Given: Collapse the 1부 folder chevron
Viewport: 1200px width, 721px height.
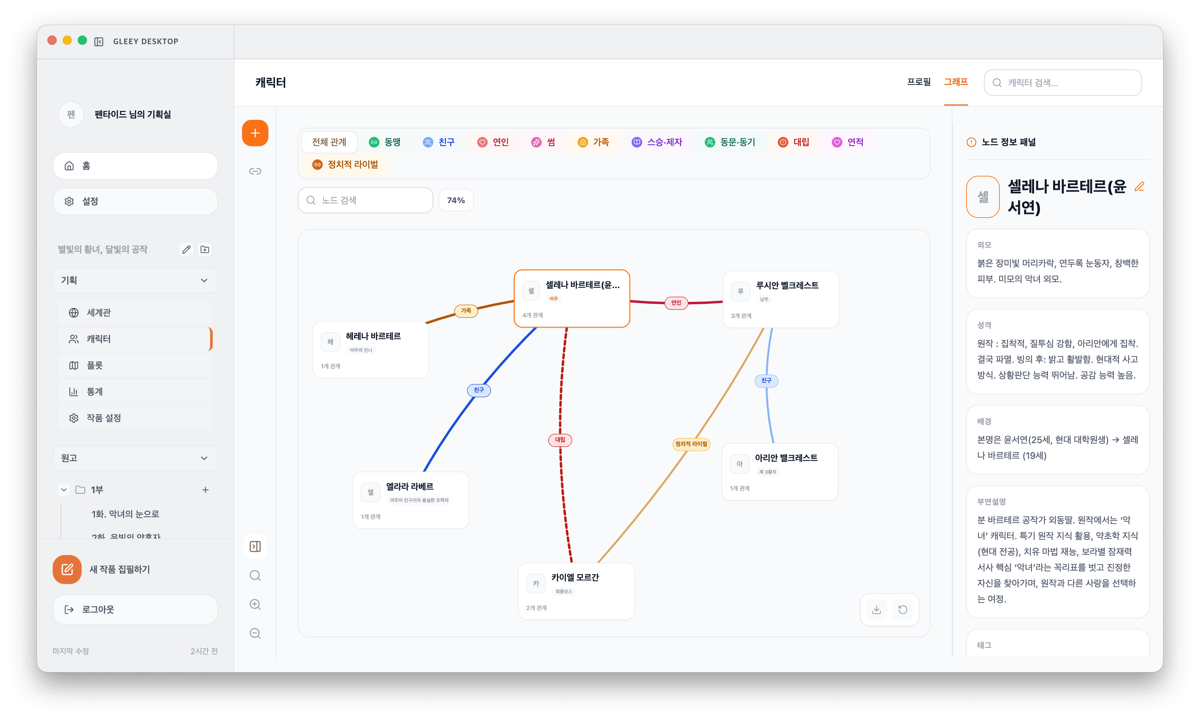Looking at the screenshot, I should [64, 490].
